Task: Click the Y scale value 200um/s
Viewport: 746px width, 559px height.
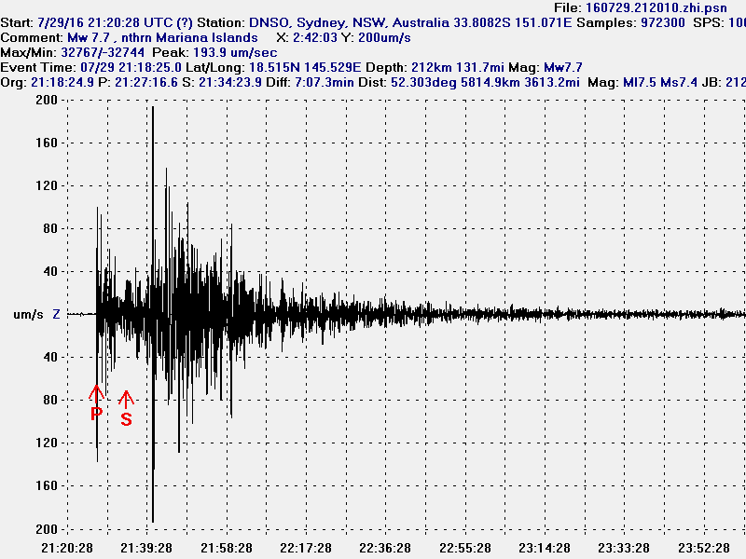Action: [x=384, y=37]
